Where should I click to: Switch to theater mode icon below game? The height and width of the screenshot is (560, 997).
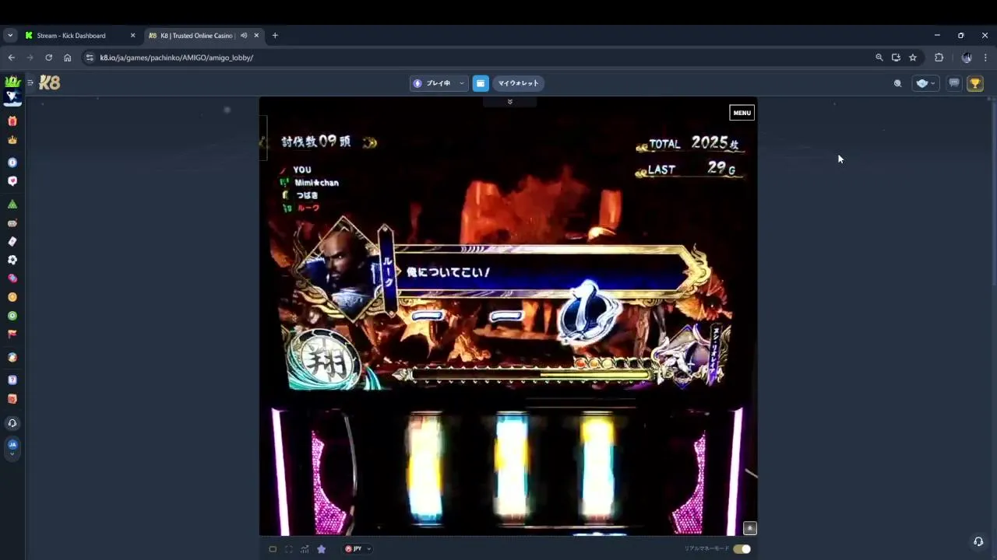273,549
